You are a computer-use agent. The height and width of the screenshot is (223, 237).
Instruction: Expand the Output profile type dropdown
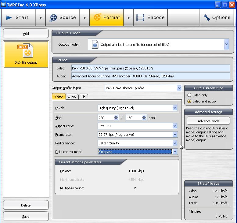[179, 88]
